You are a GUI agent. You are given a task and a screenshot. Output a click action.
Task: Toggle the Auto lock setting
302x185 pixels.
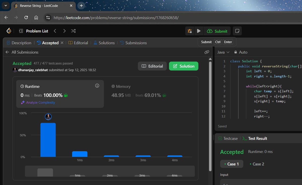[241, 52]
